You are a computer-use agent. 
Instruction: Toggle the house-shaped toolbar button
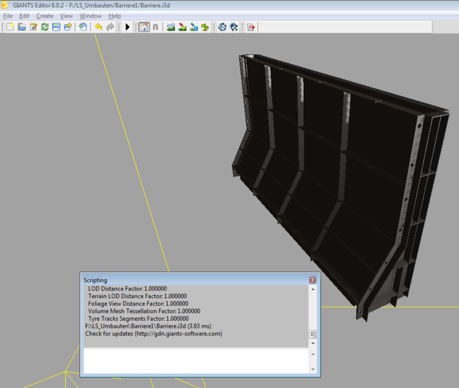[x=144, y=27]
